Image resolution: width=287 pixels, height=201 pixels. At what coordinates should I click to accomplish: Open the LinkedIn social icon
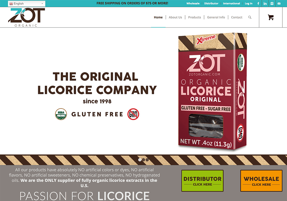[265, 3]
